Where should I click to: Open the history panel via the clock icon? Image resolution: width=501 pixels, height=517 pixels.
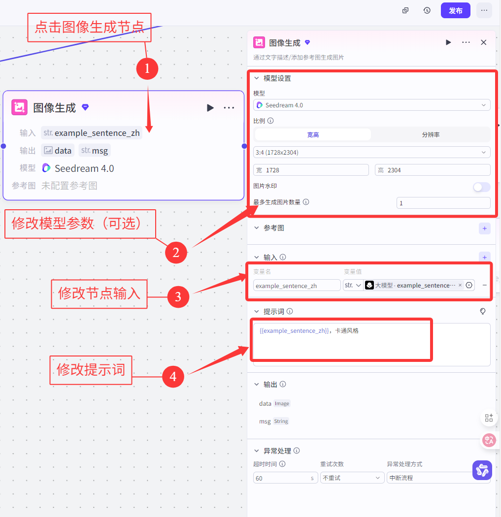coord(427,10)
